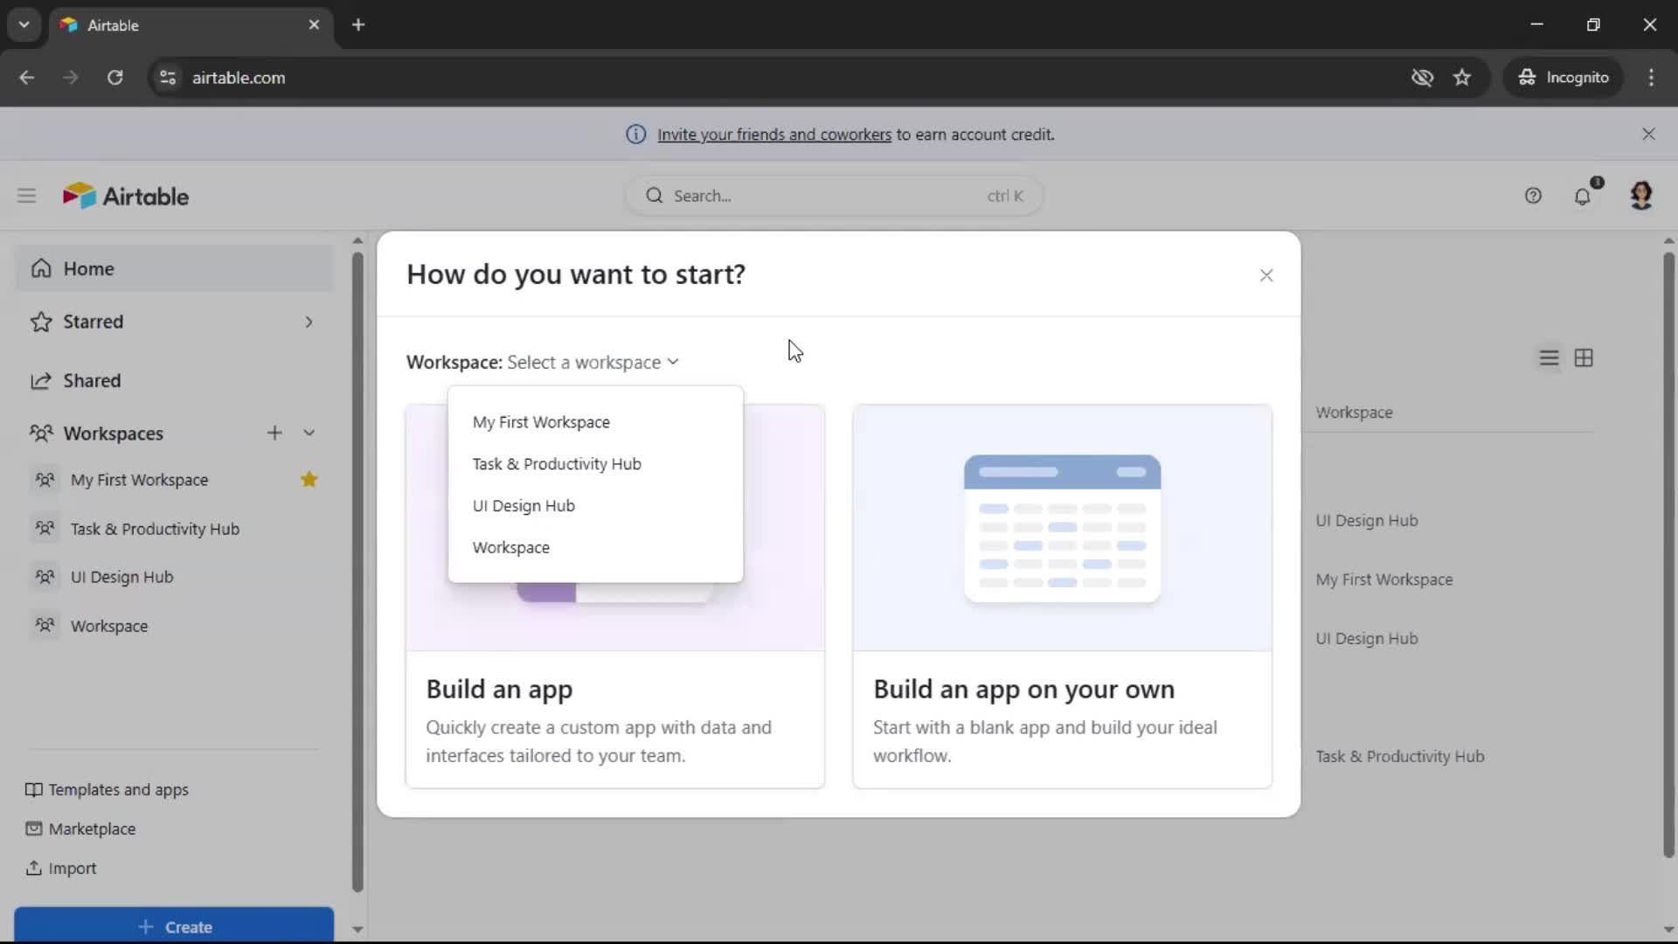The height and width of the screenshot is (944, 1678).
Task: Click the Task & Productivity Hub sidebar icon
Action: [45, 528]
